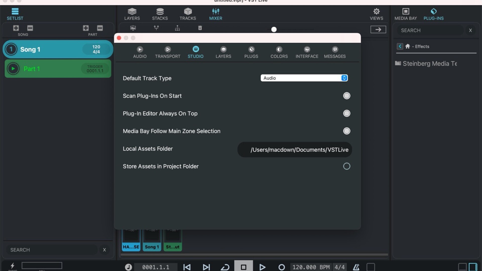Click the mixer routing fork icon

pyautogui.click(x=156, y=28)
